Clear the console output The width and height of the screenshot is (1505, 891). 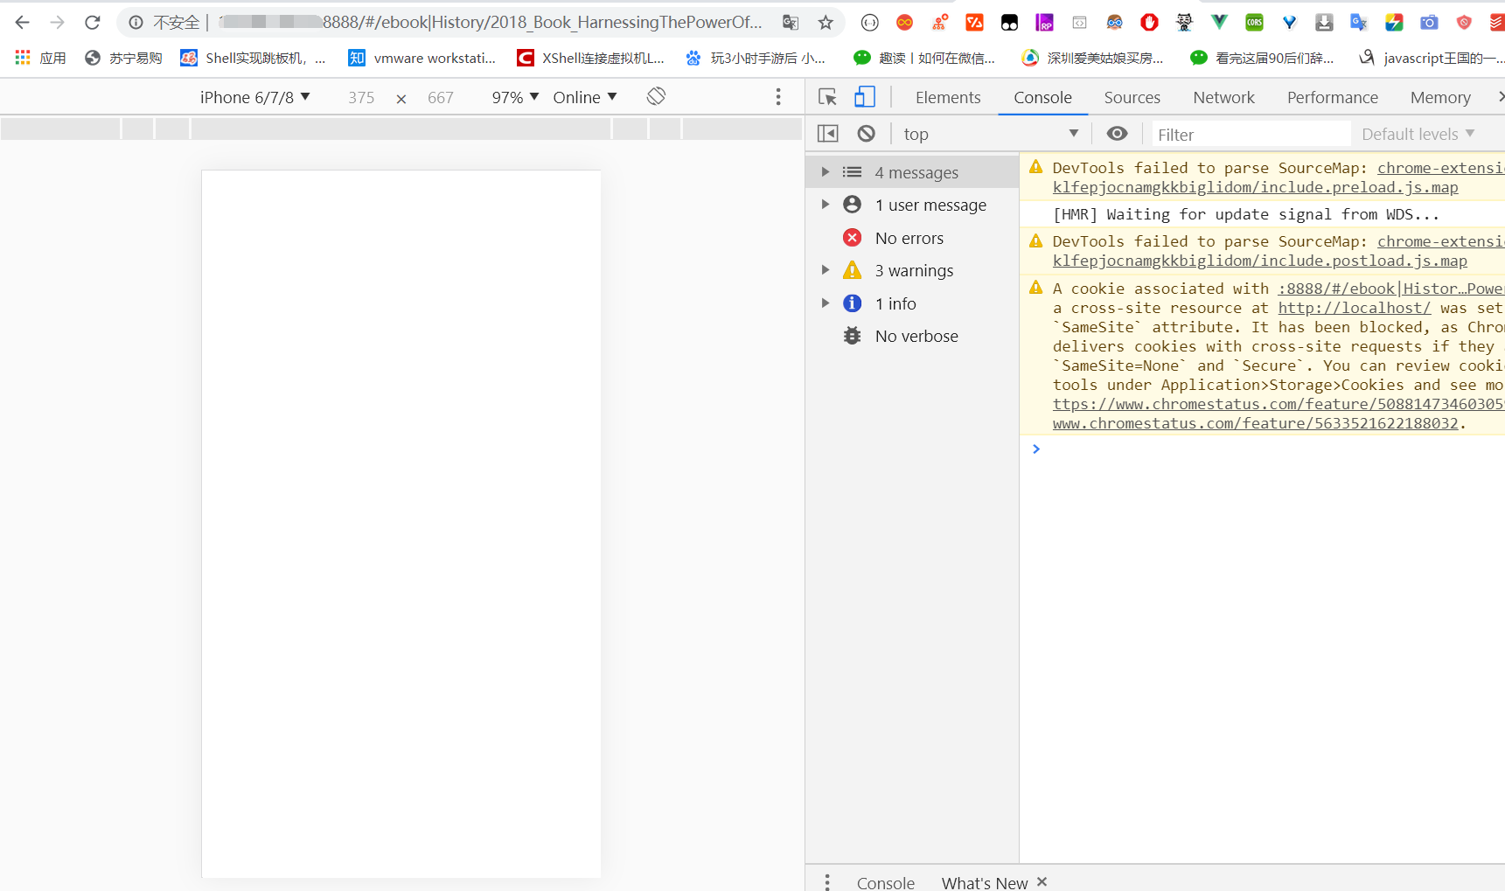tap(866, 134)
